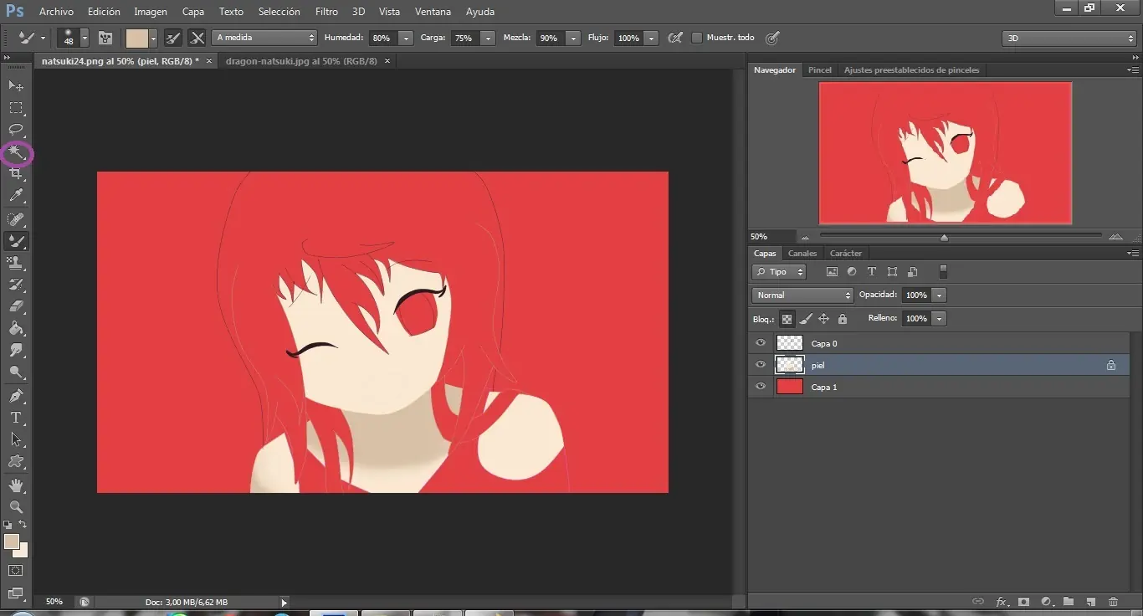The image size is (1143, 616).
Task: Open the Imagen menu
Action: click(x=151, y=12)
